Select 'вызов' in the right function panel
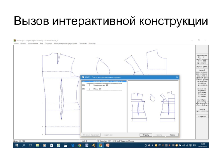This screenshot has height=166, width=222. coord(202,70)
